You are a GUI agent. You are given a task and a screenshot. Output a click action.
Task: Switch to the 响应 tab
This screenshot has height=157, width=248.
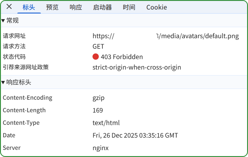(x=76, y=7)
